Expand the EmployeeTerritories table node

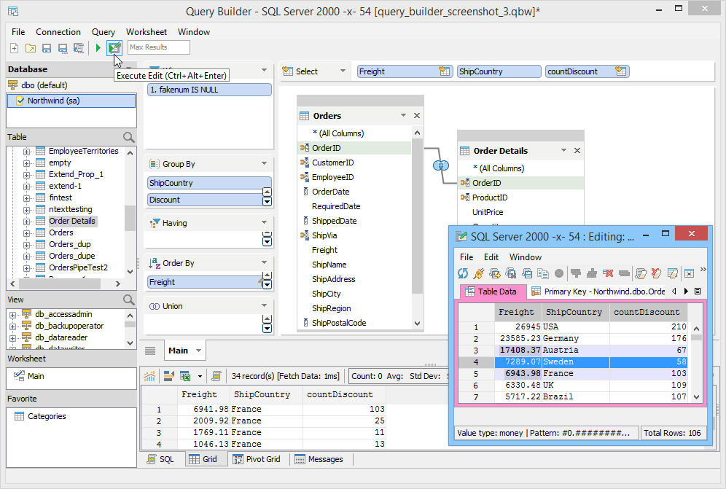tap(26, 152)
